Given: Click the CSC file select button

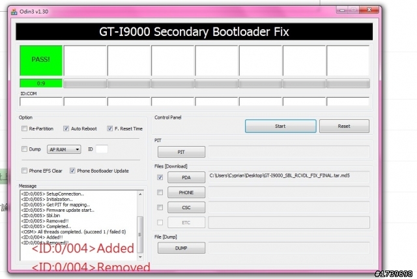Looking at the screenshot, I should [x=186, y=207].
